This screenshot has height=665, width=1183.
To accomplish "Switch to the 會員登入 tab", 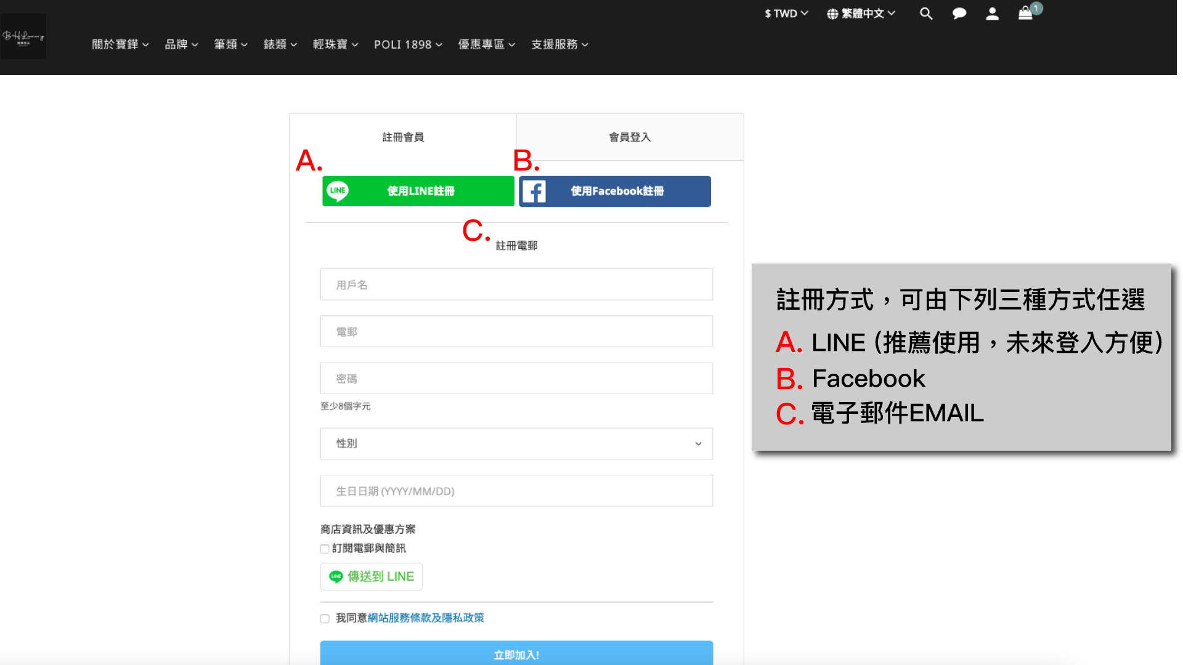I will (630, 137).
